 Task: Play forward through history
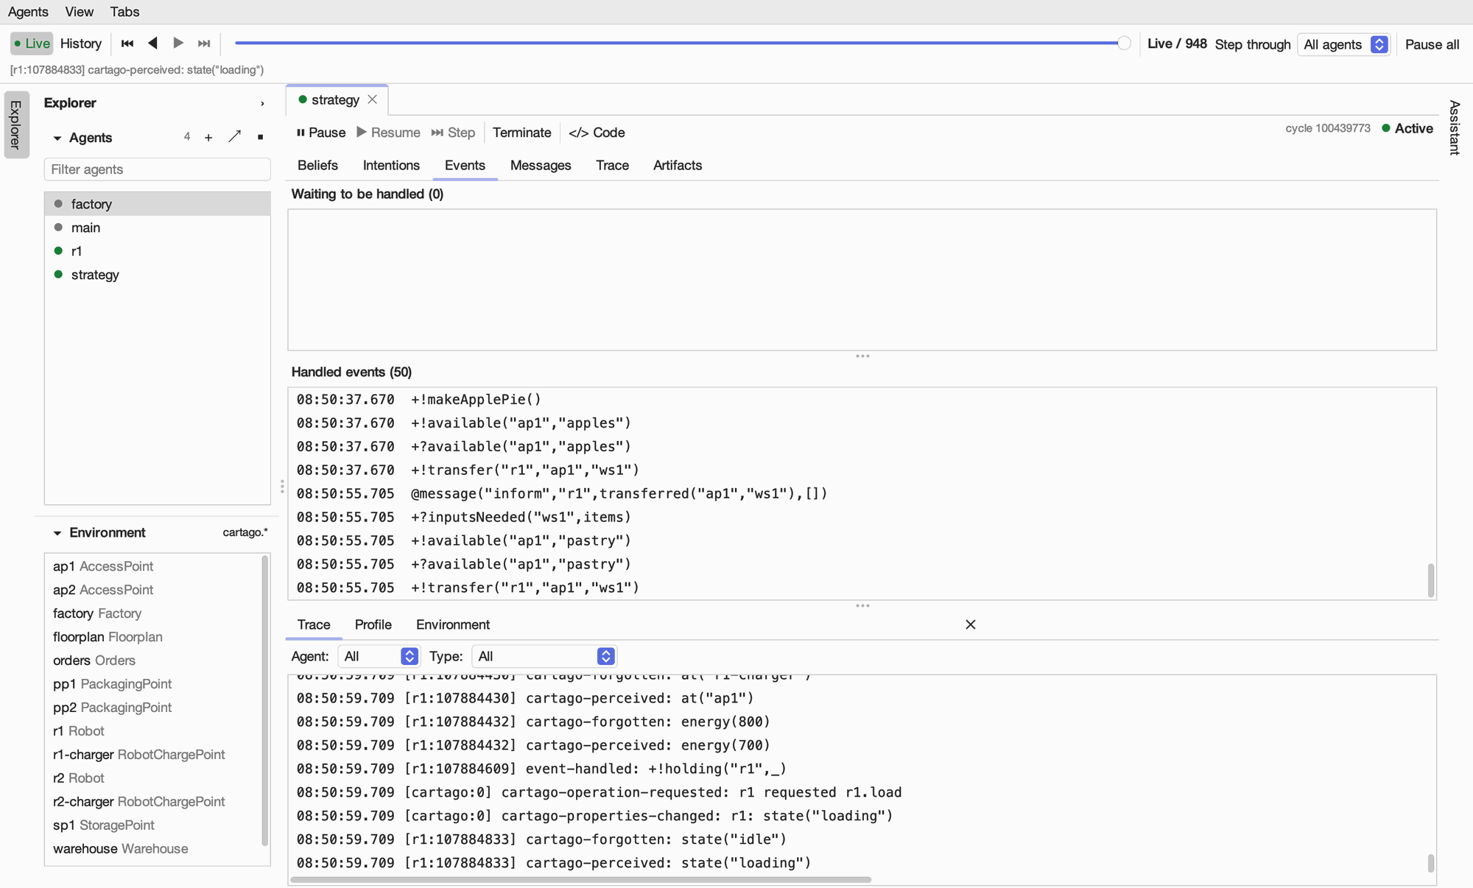point(178,43)
